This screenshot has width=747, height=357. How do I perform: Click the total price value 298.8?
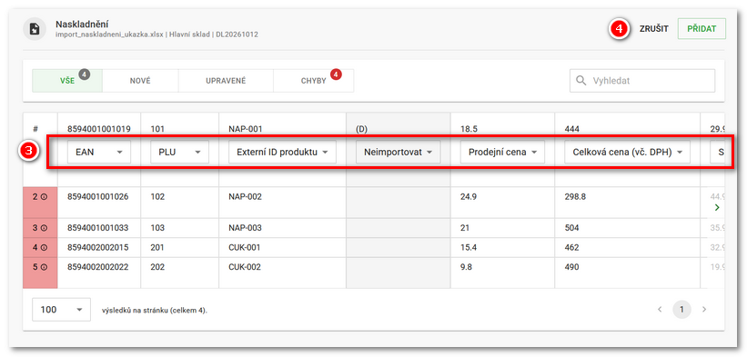[576, 196]
